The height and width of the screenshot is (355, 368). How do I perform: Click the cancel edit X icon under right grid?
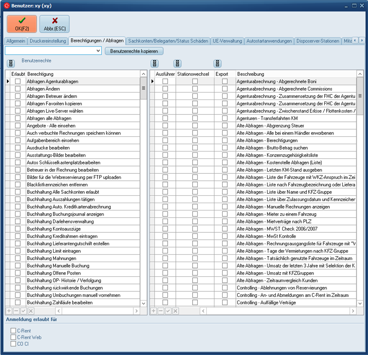175,311
